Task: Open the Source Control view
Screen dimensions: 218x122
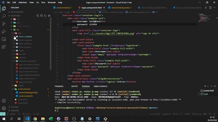Action: [x=4, y=24]
